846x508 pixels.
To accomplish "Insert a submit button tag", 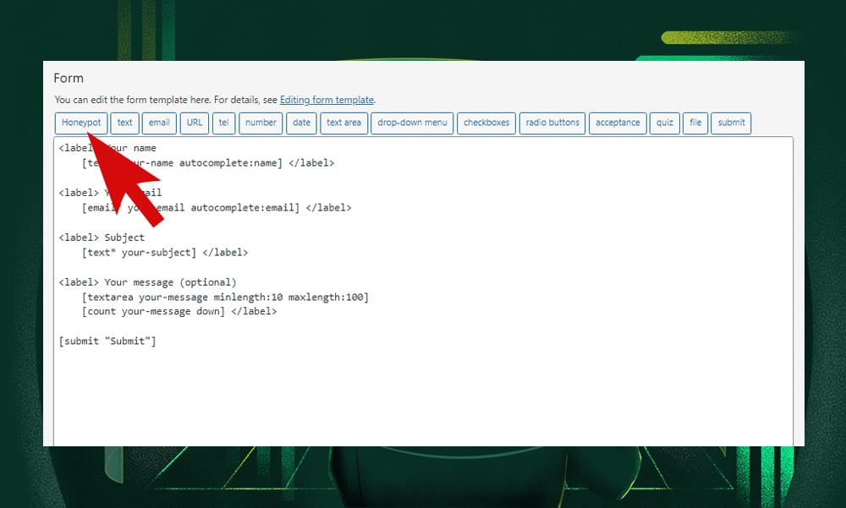I will click(730, 123).
